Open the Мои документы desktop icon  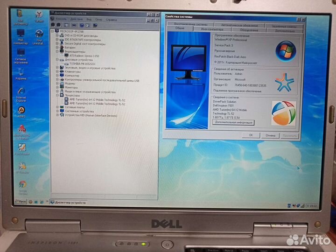[20, 17]
